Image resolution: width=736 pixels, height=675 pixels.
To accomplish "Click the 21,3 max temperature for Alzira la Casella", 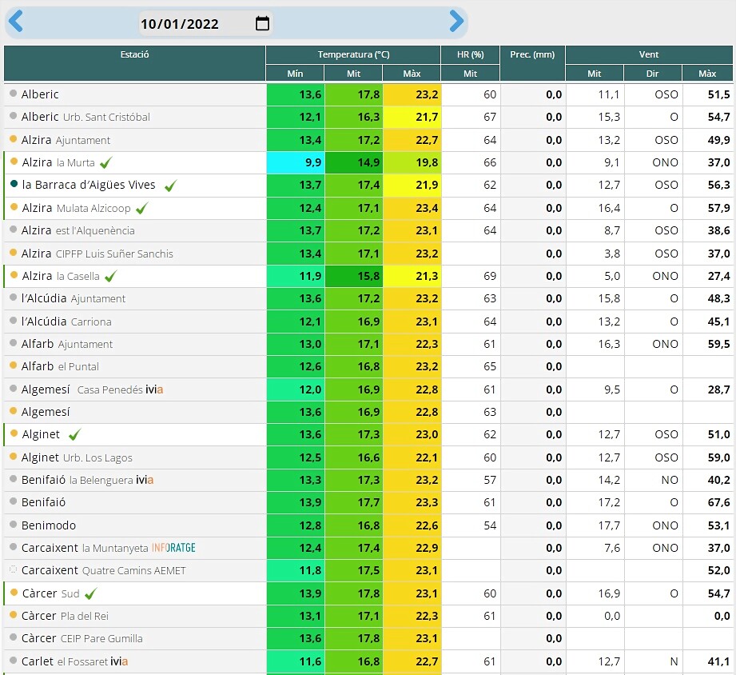I will pos(412,276).
